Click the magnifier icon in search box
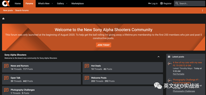 pos(177,4)
